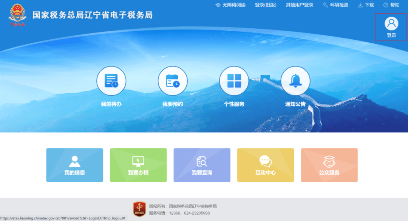Click the 通知公告 label text
Image resolution: width=408 pixels, height=221 pixels.
point(295,104)
